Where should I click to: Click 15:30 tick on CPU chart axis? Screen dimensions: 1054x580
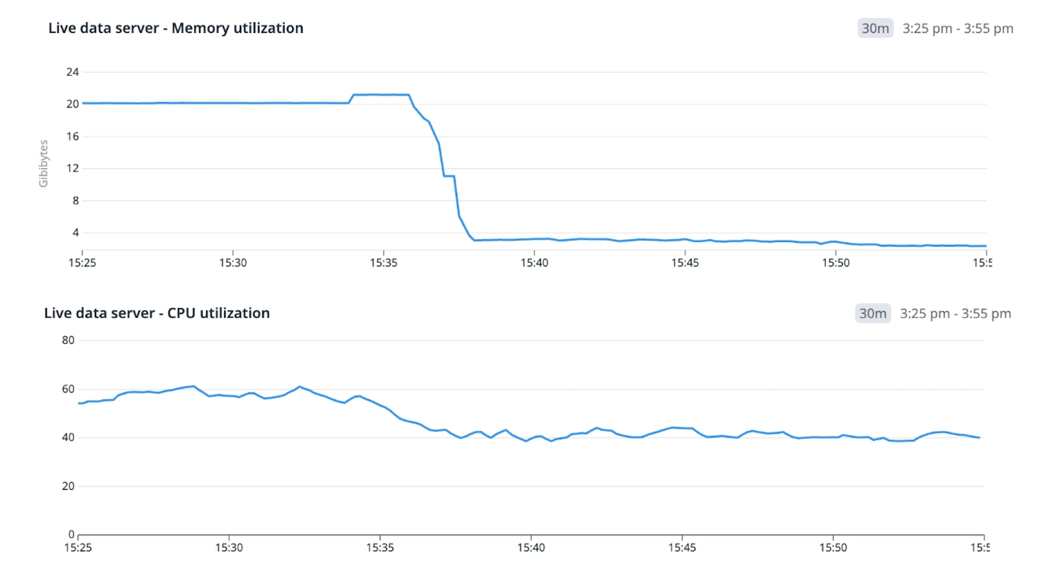pos(229,548)
